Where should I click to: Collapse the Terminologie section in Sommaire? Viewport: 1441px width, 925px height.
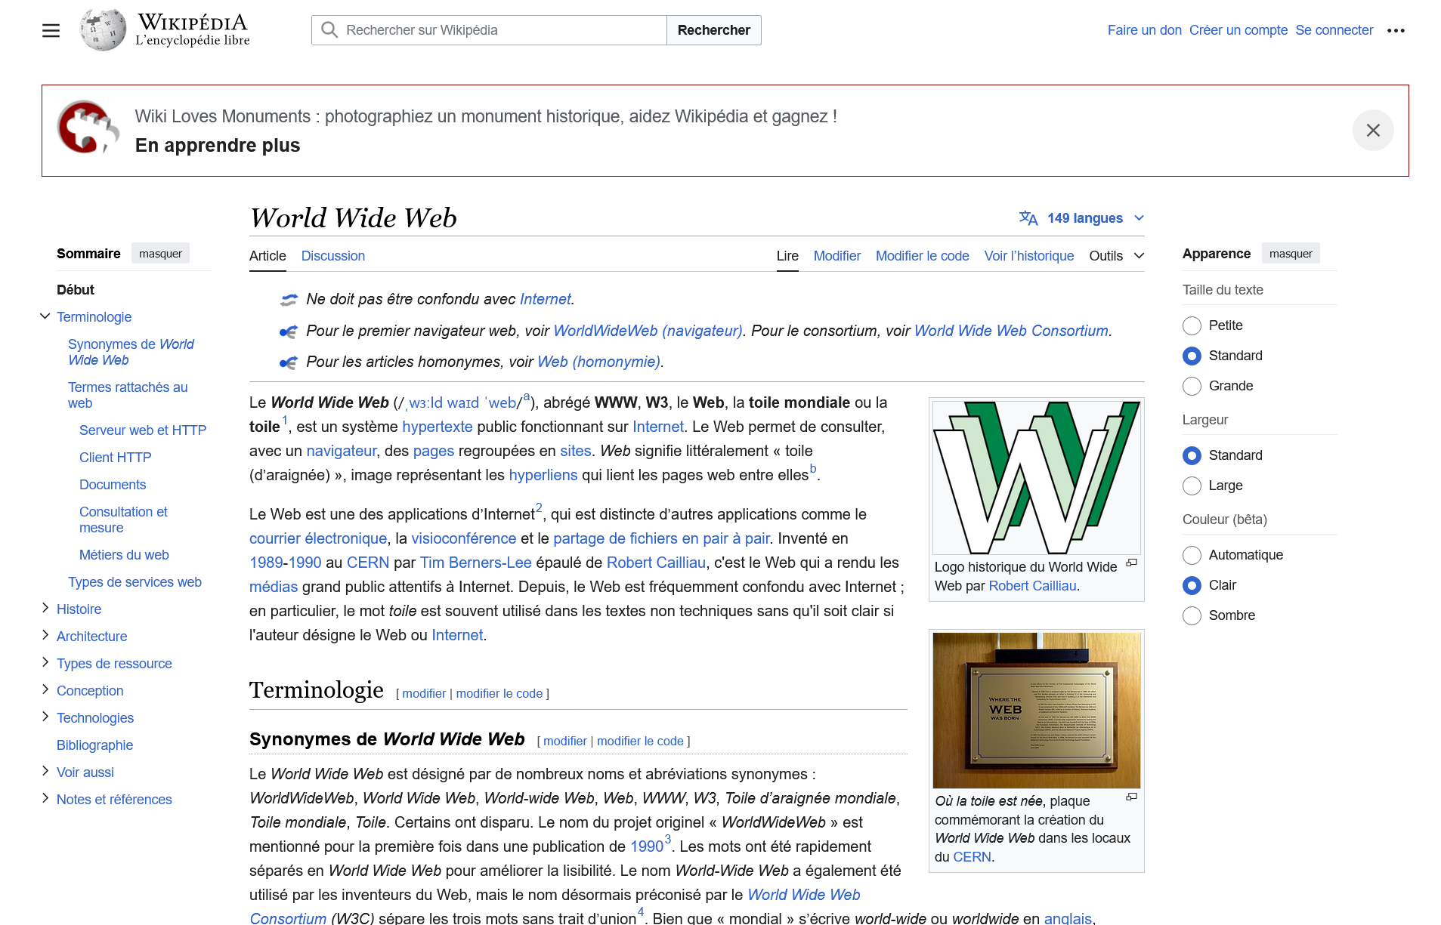[45, 316]
